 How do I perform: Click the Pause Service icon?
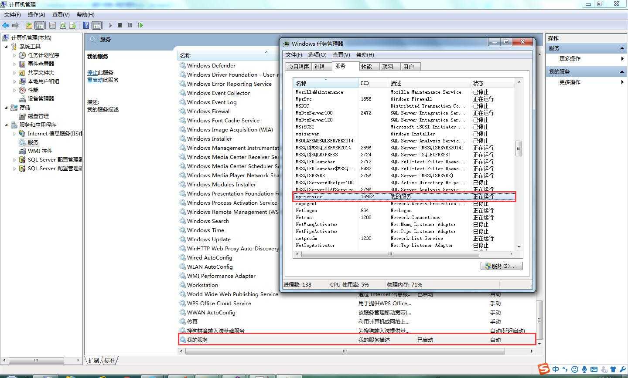coord(130,25)
